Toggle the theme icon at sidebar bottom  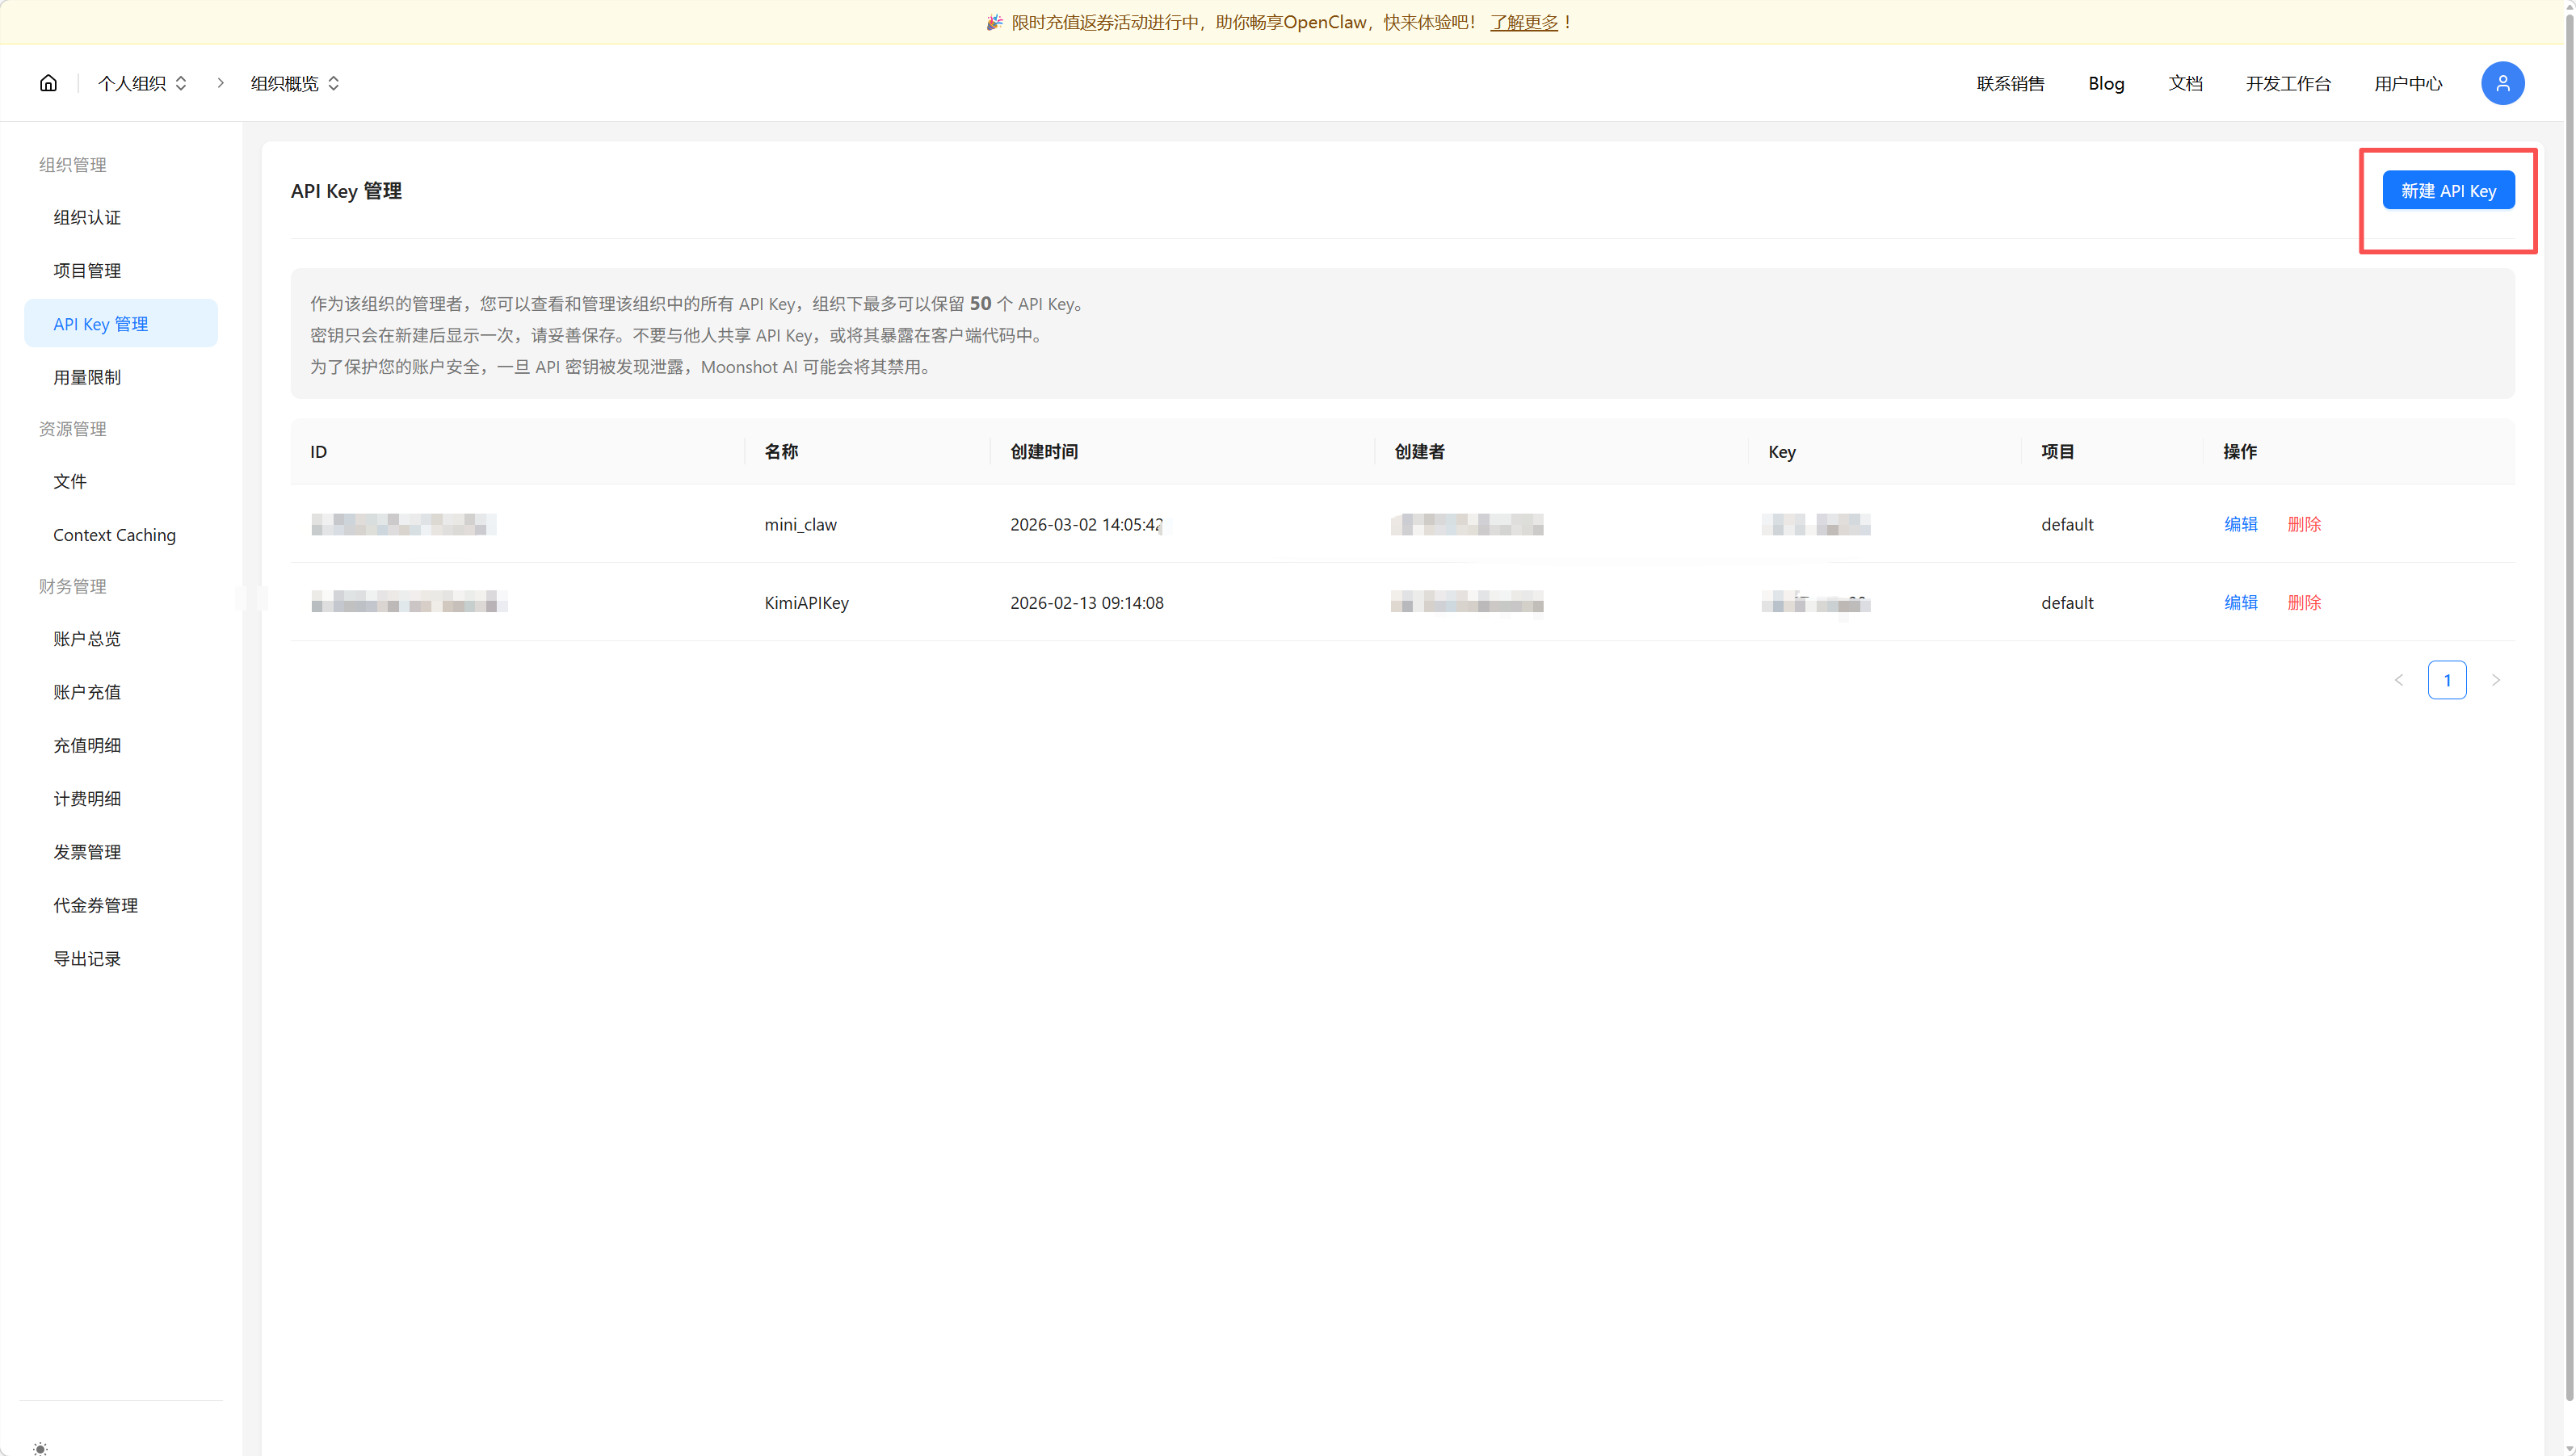[x=40, y=1448]
